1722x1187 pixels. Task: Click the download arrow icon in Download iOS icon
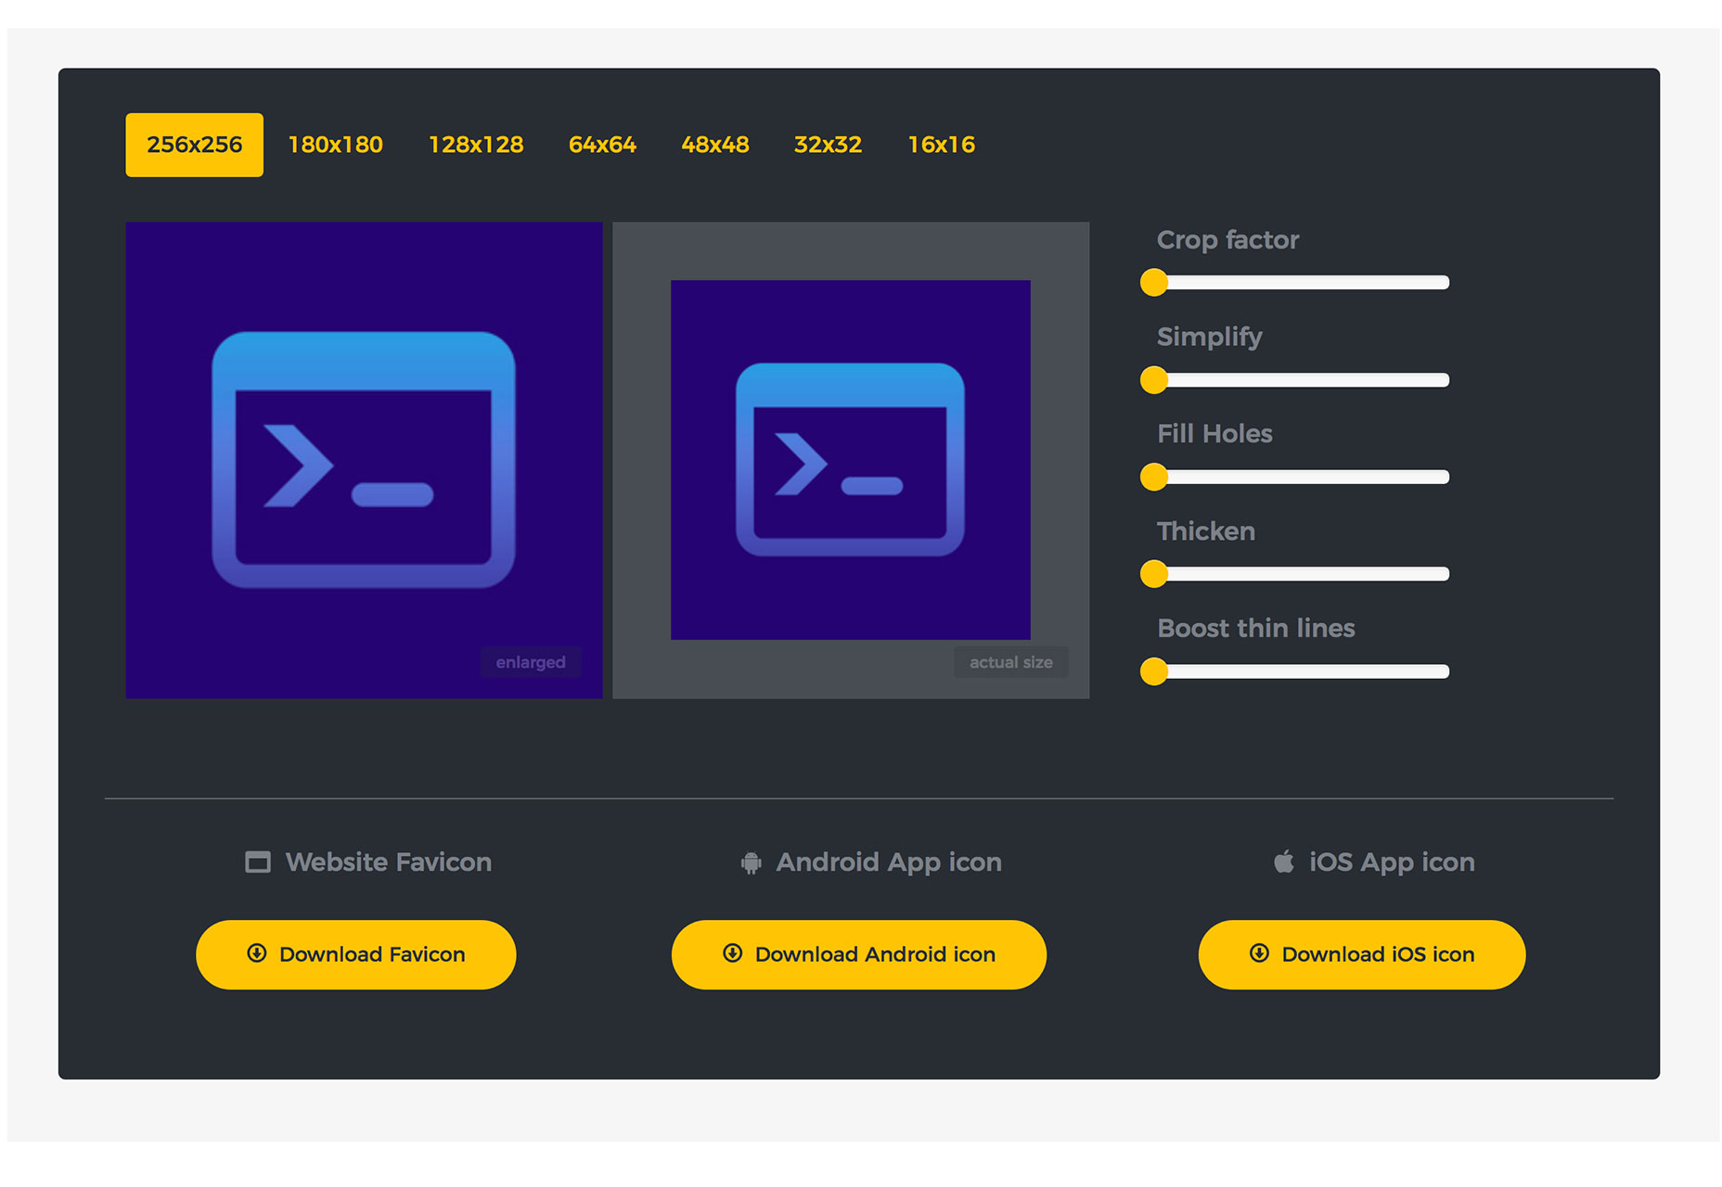(1259, 953)
